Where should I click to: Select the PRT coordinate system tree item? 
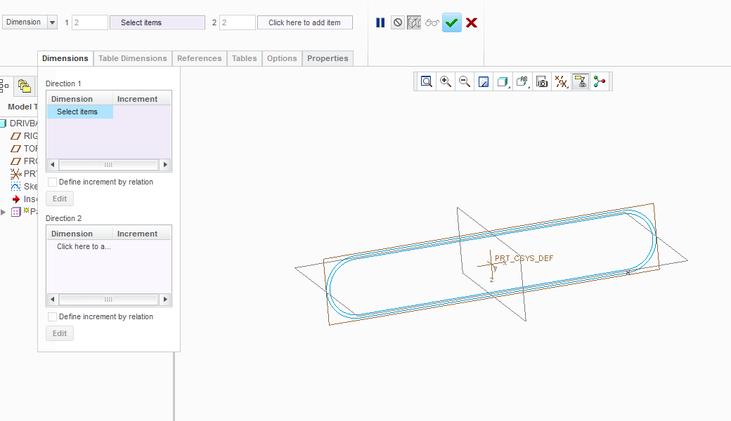24,173
